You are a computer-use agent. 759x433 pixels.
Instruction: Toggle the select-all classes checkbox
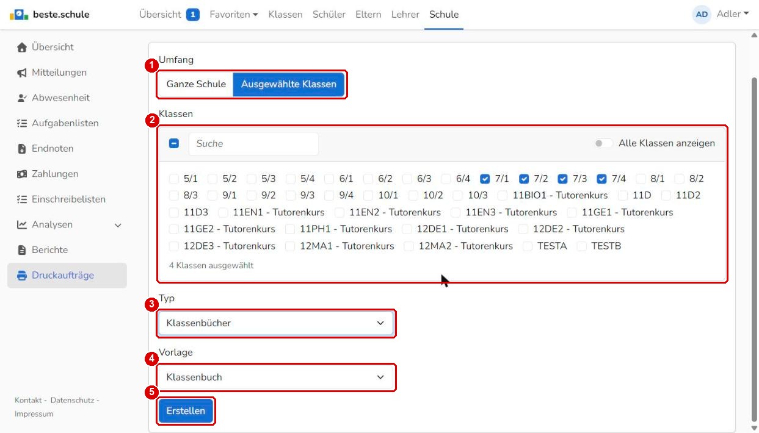(x=174, y=144)
